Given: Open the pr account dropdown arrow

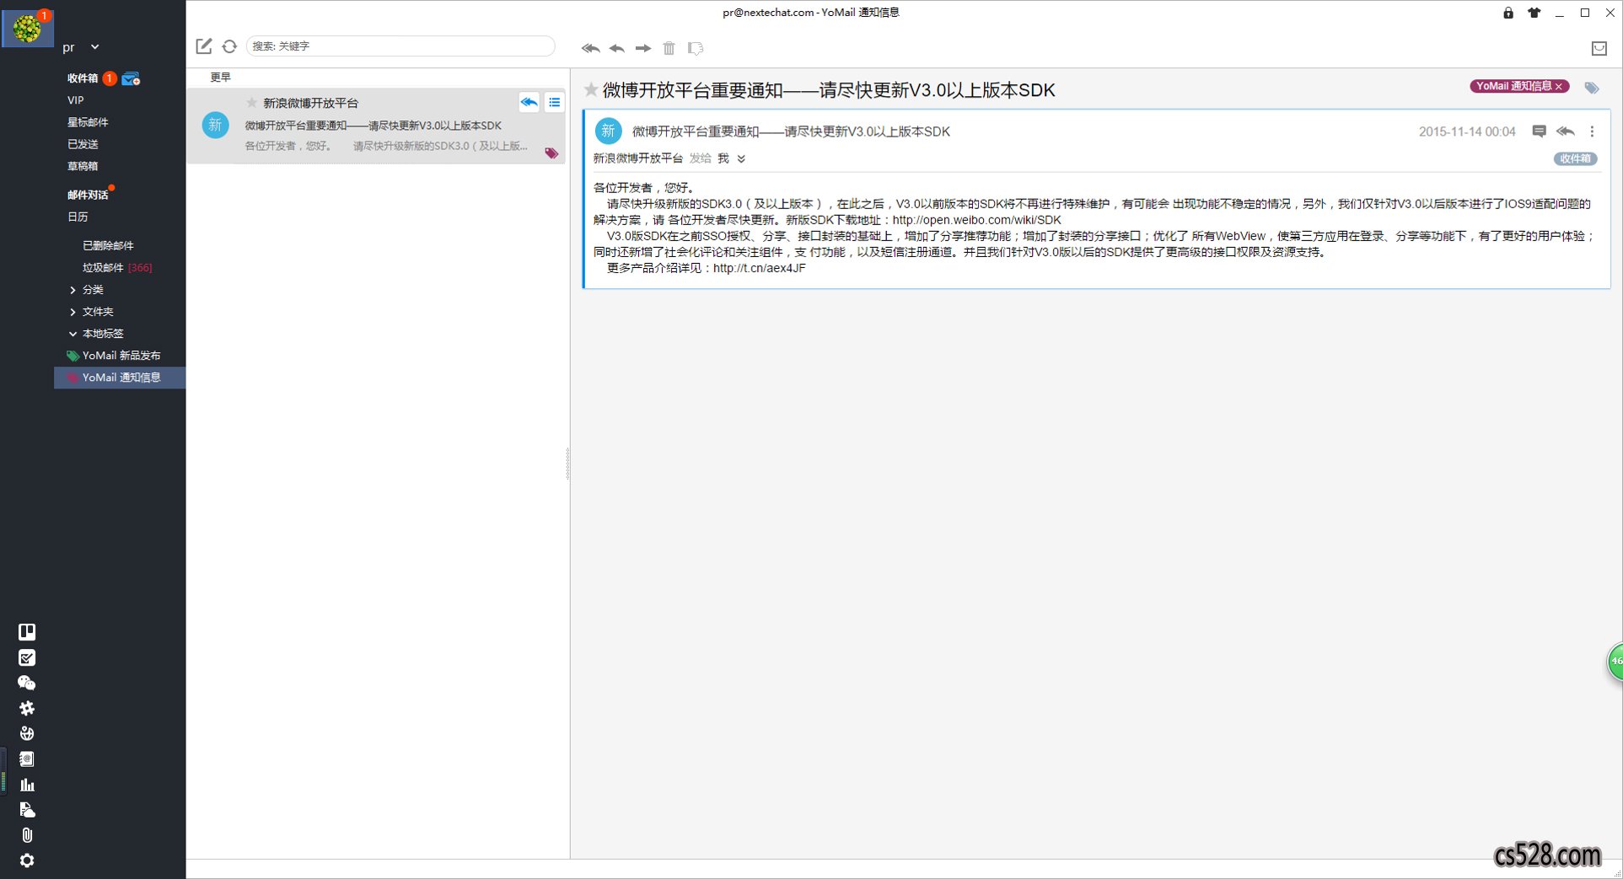Looking at the screenshot, I should (94, 47).
